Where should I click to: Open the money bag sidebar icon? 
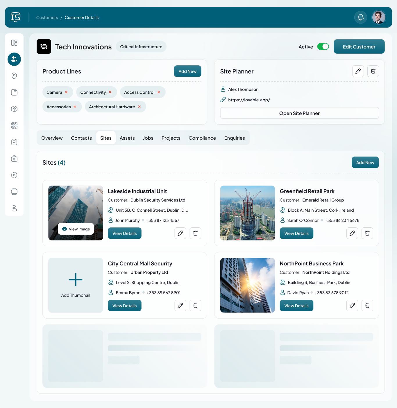pos(14,159)
